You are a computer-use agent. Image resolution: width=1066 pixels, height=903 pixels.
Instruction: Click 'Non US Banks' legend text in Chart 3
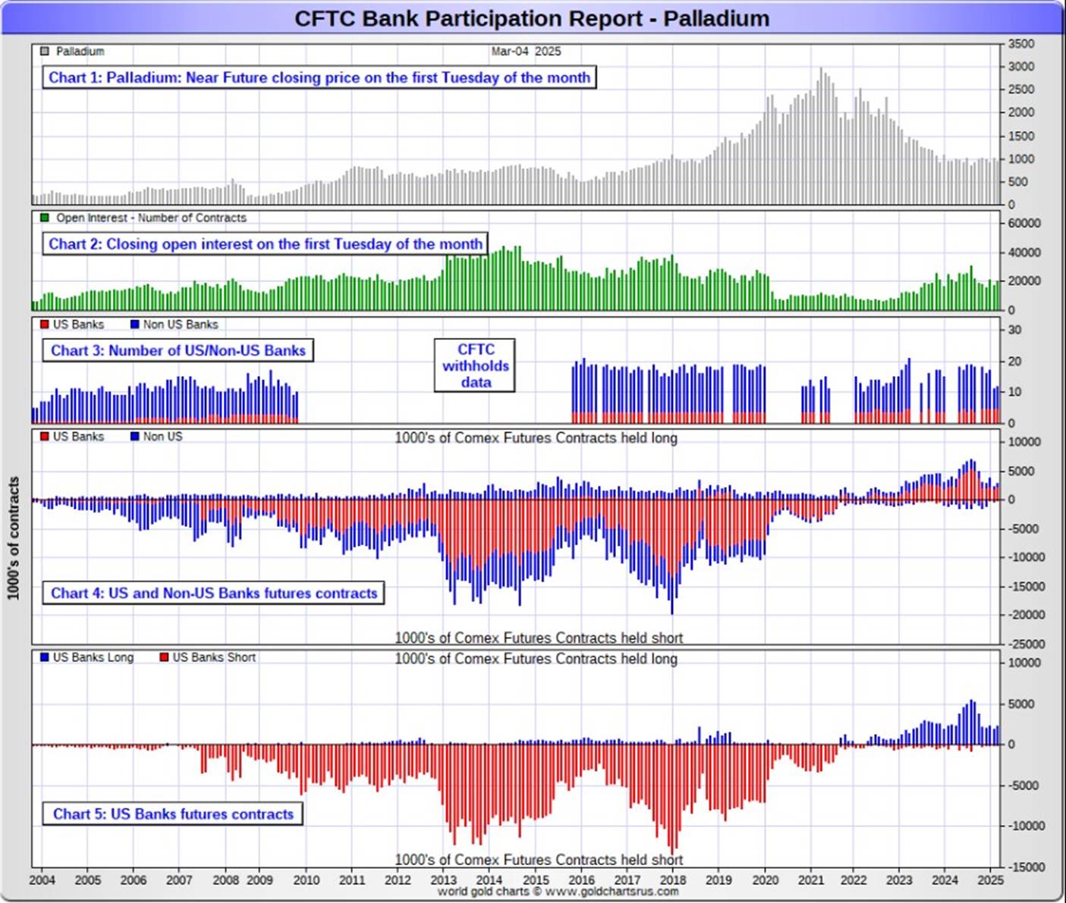pyautogui.click(x=181, y=325)
